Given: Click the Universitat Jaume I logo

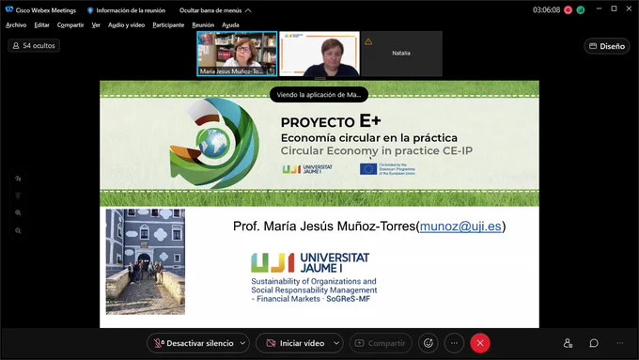Looking at the screenshot, I should pos(310,263).
